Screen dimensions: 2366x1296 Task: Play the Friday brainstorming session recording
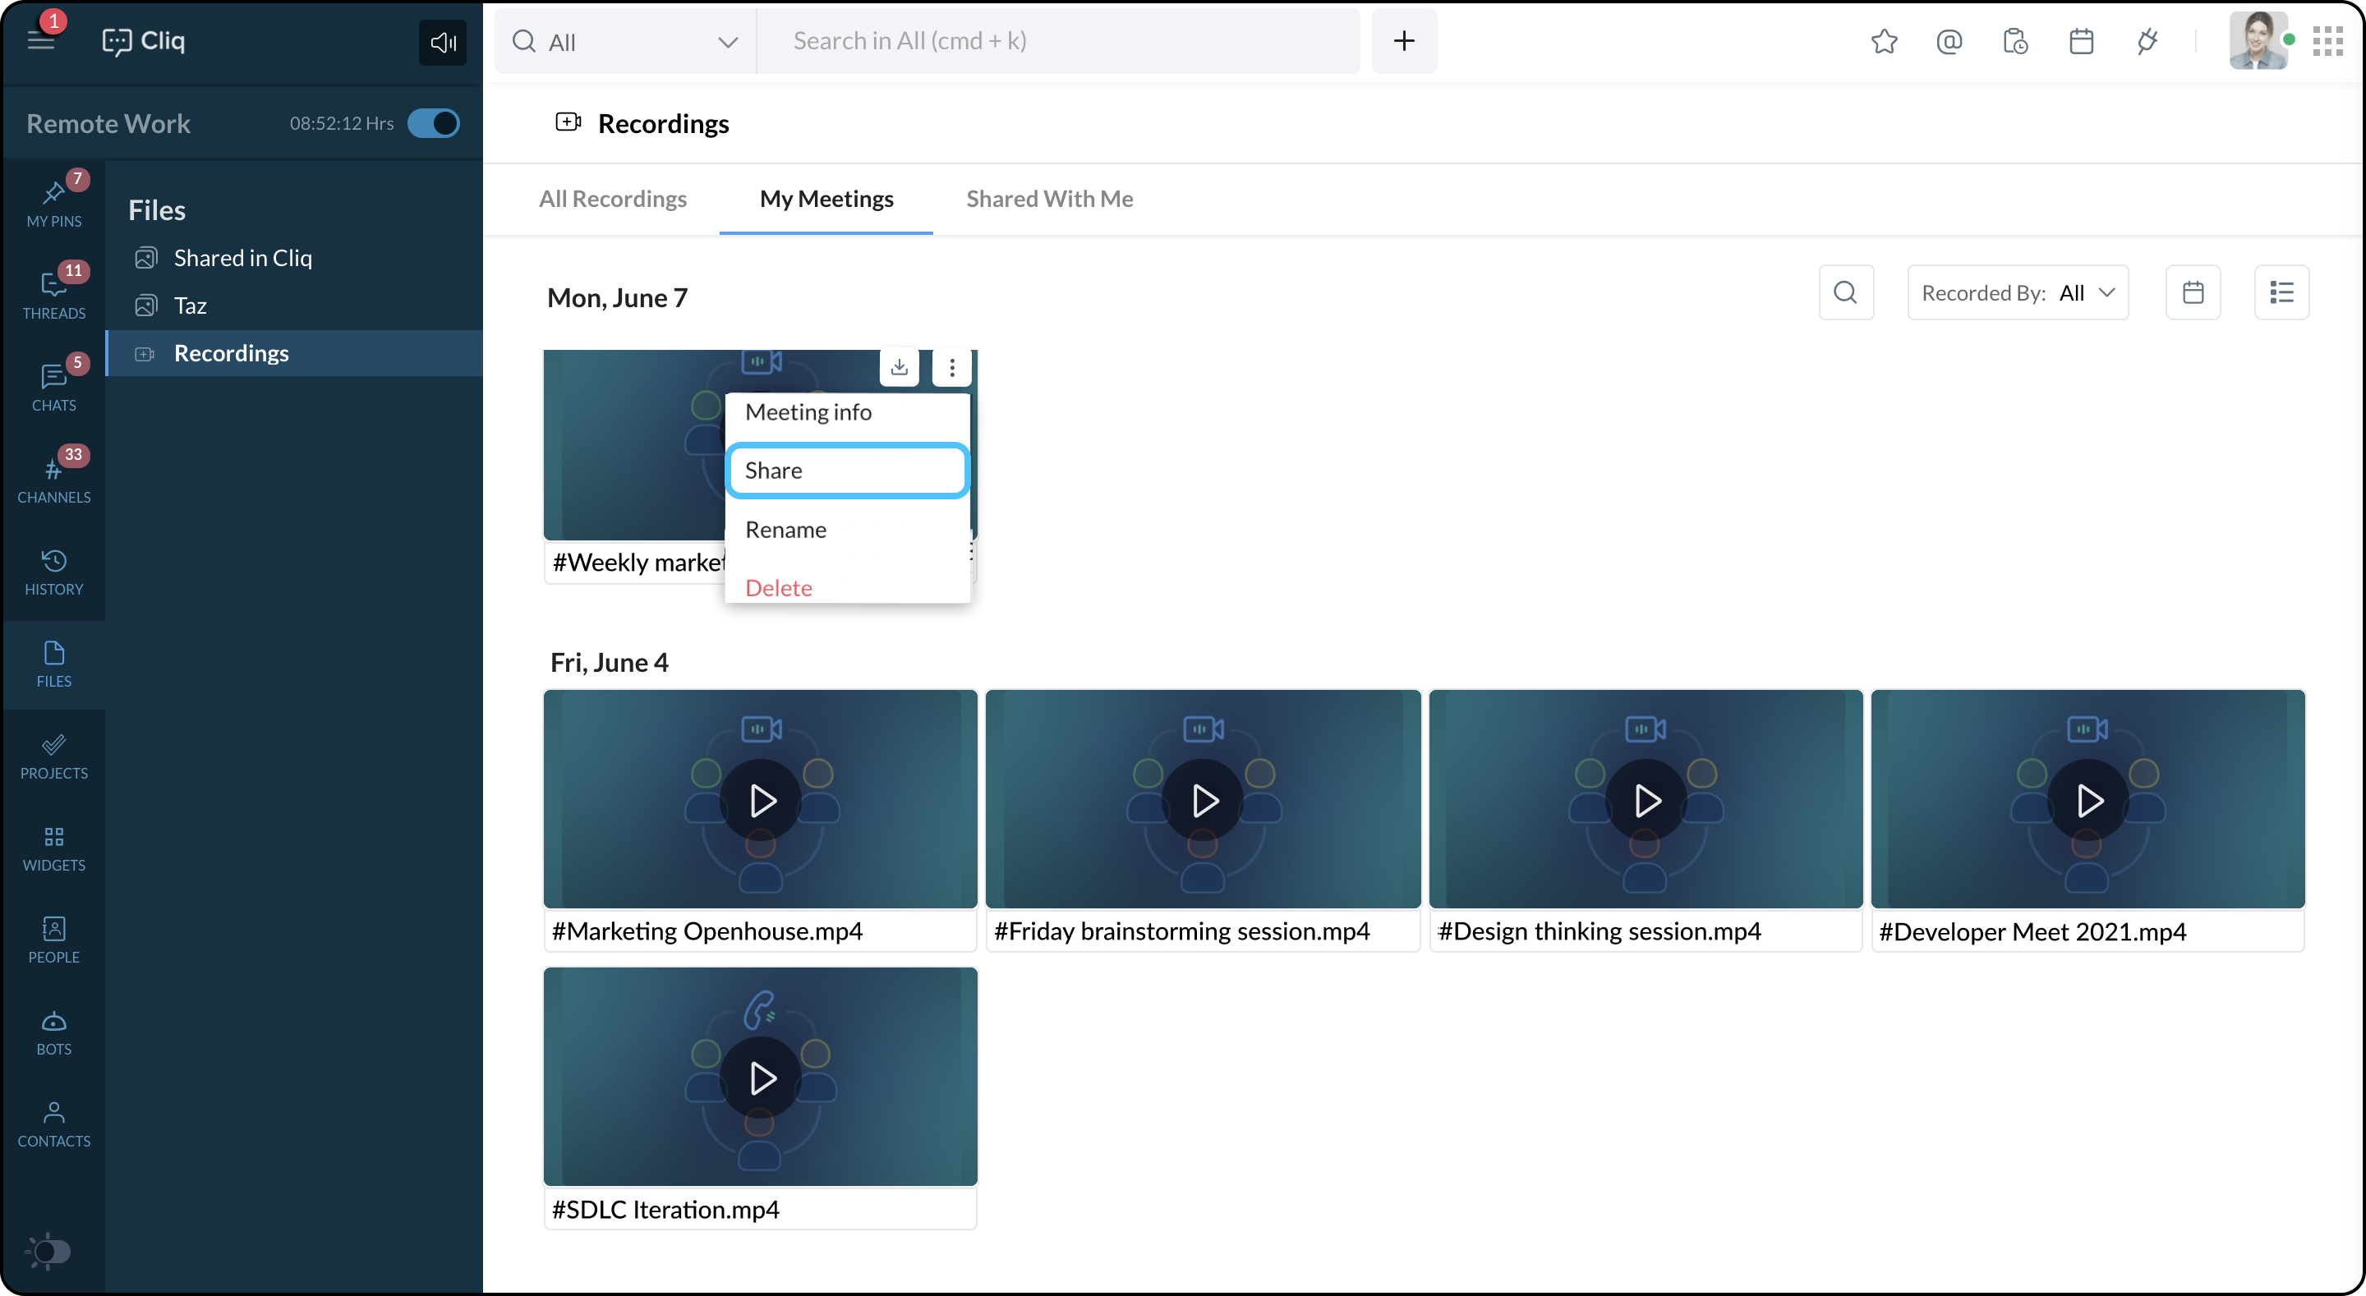tap(1204, 801)
